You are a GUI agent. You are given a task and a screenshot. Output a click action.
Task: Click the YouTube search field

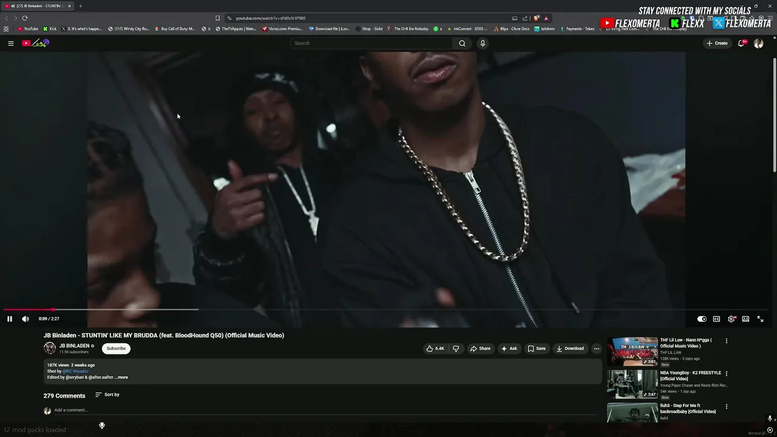tap(372, 43)
